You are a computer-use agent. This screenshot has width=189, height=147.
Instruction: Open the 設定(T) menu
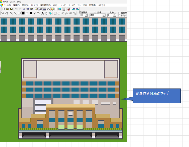pyautogui.click(x=93, y=5)
